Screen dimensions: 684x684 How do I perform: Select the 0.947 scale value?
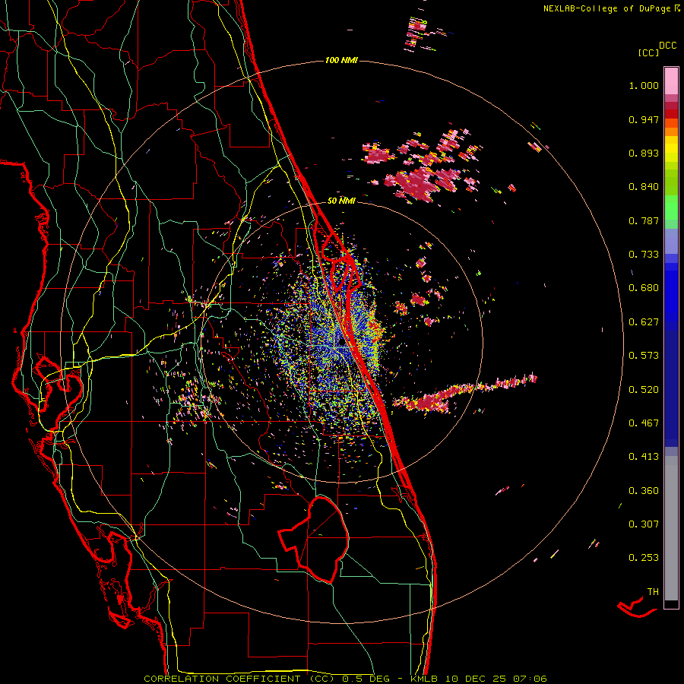click(x=644, y=119)
